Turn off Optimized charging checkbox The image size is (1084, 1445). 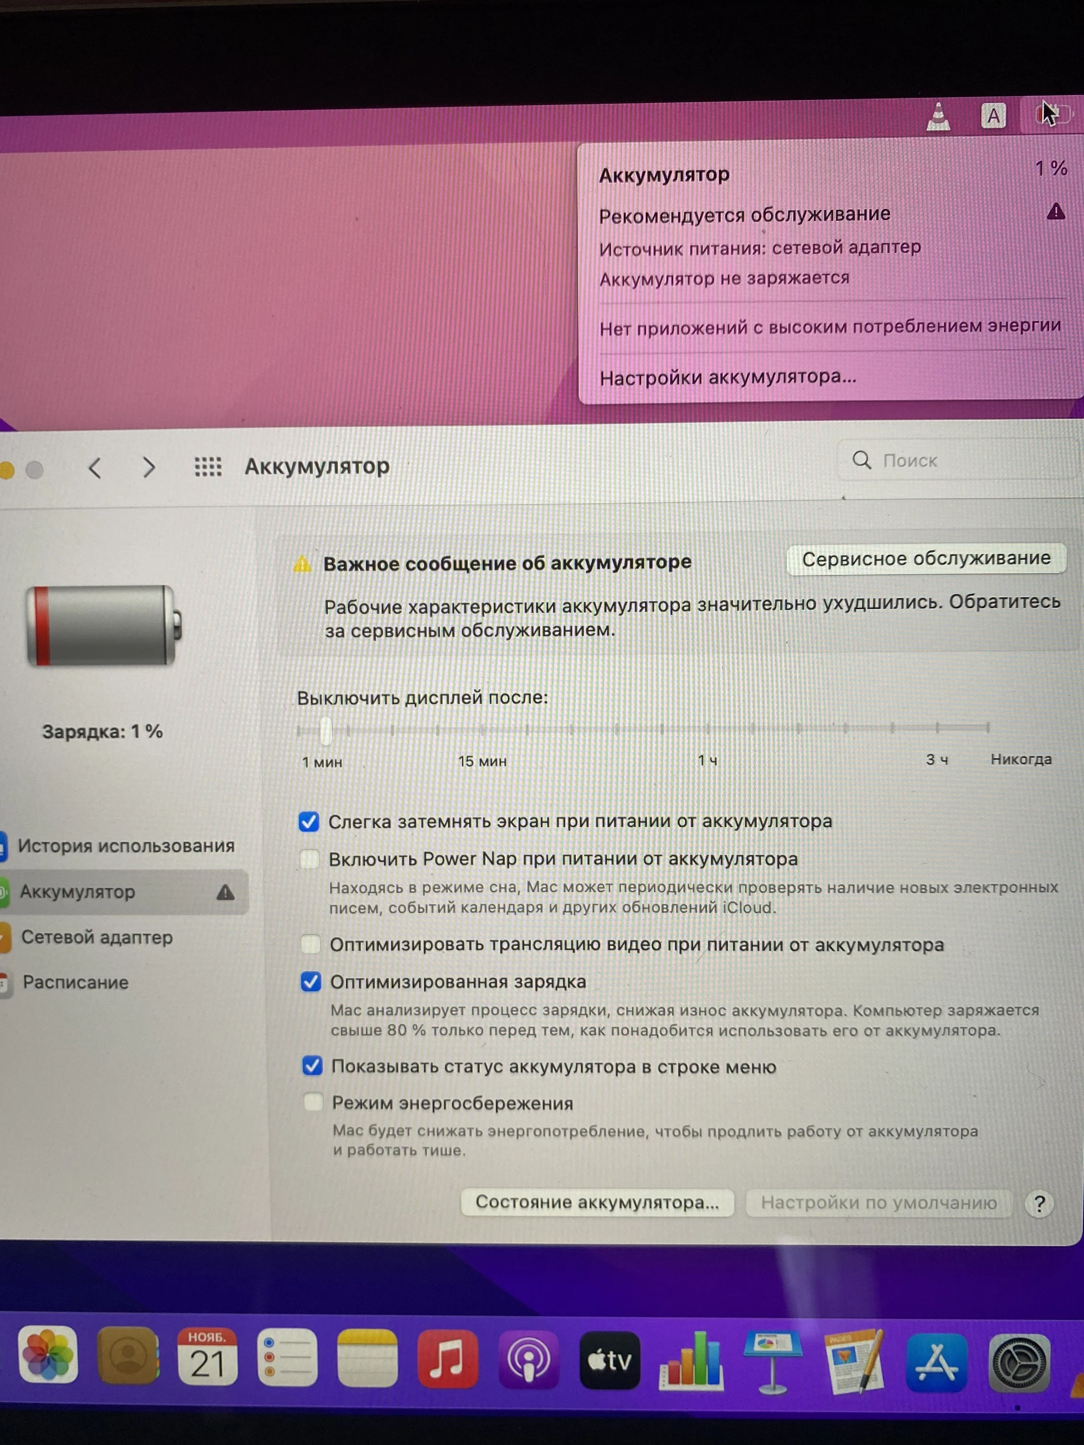311,981
